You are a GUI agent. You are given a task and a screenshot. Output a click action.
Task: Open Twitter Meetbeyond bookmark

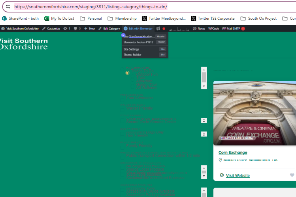point(164,19)
